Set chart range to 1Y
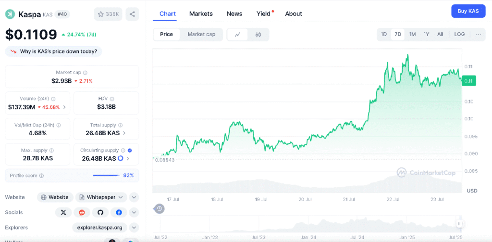The image size is (492, 242). [x=426, y=34]
